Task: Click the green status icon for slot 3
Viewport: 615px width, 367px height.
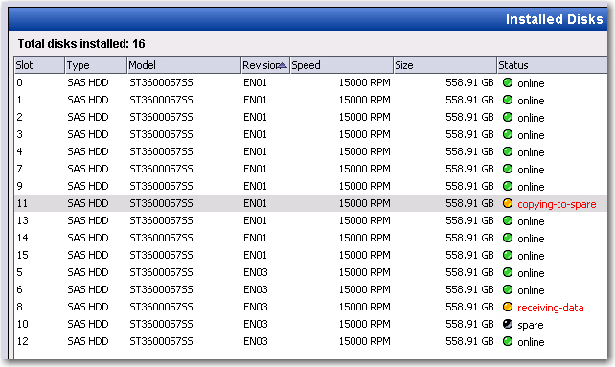Action: coord(508,134)
